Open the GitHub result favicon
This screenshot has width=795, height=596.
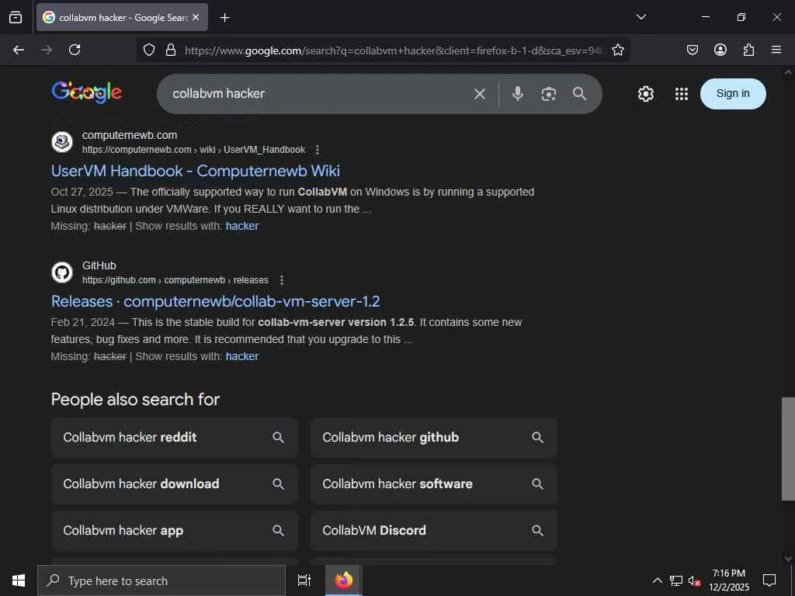coord(62,272)
